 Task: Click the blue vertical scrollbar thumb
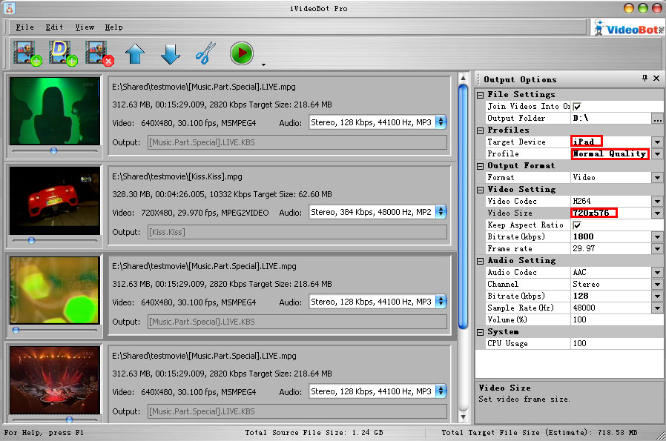[463, 206]
